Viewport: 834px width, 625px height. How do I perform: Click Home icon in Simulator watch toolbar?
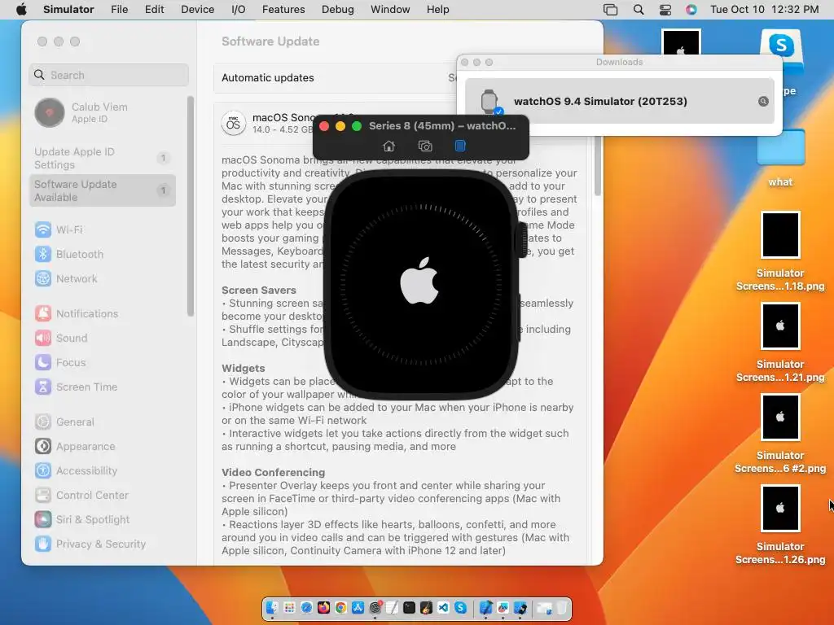pyautogui.click(x=388, y=146)
